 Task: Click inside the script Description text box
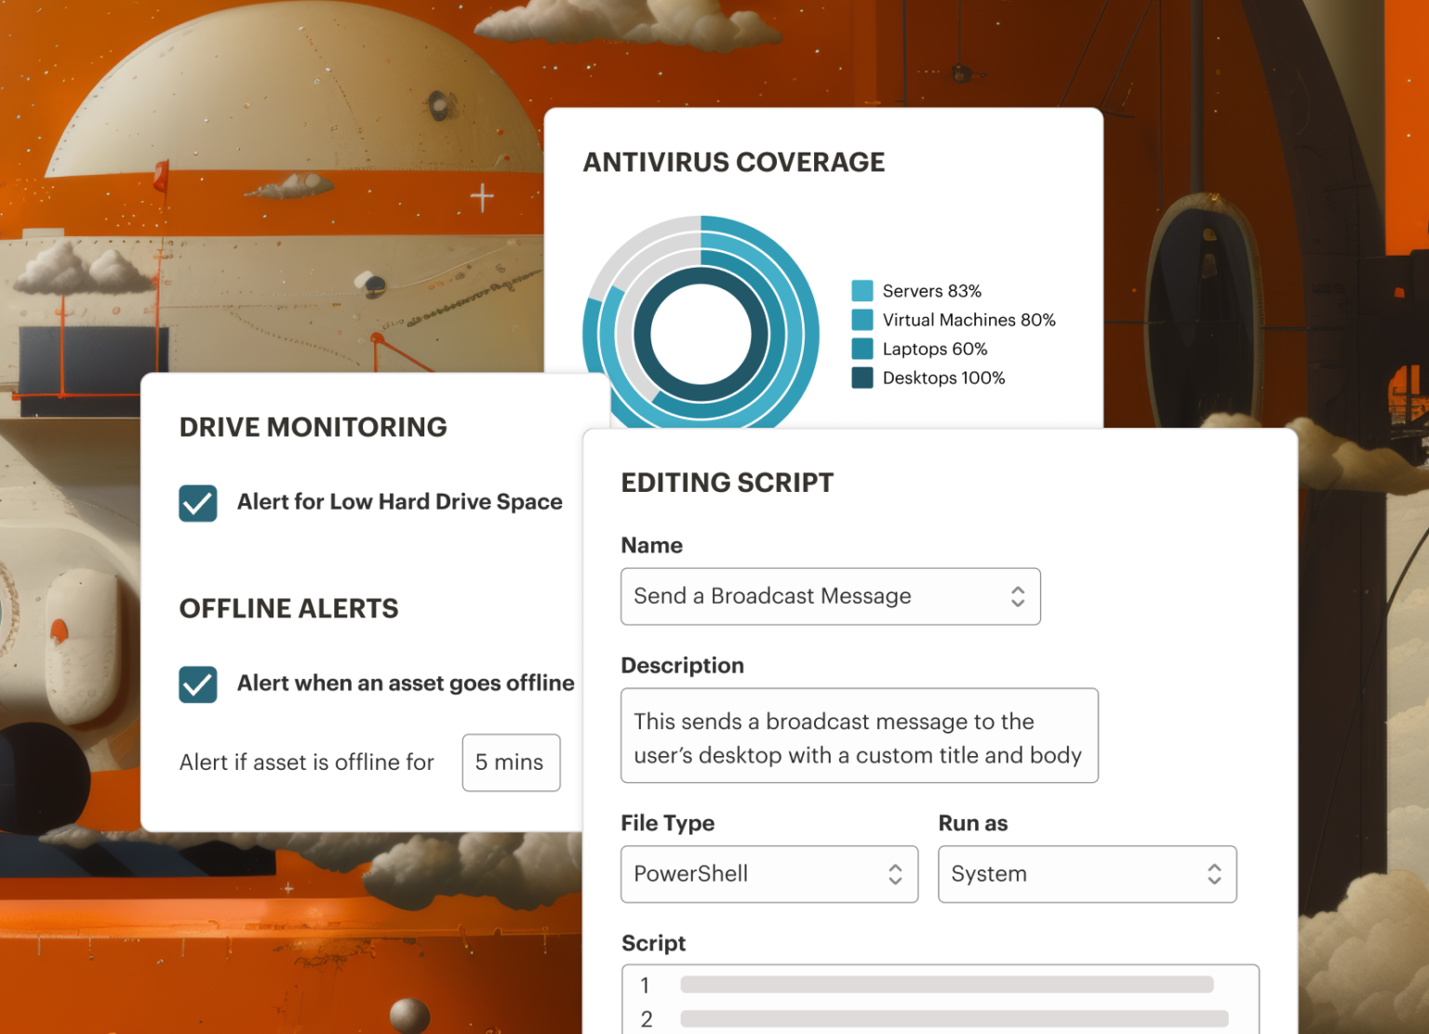(859, 736)
